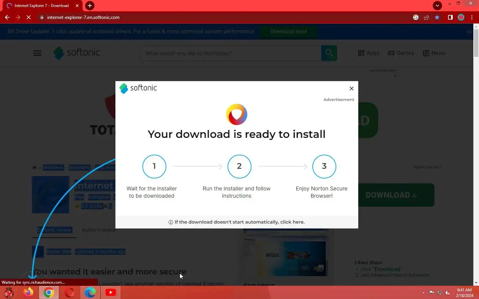Open Firefox from the taskbar
The width and height of the screenshot is (479, 299).
(x=28, y=292)
